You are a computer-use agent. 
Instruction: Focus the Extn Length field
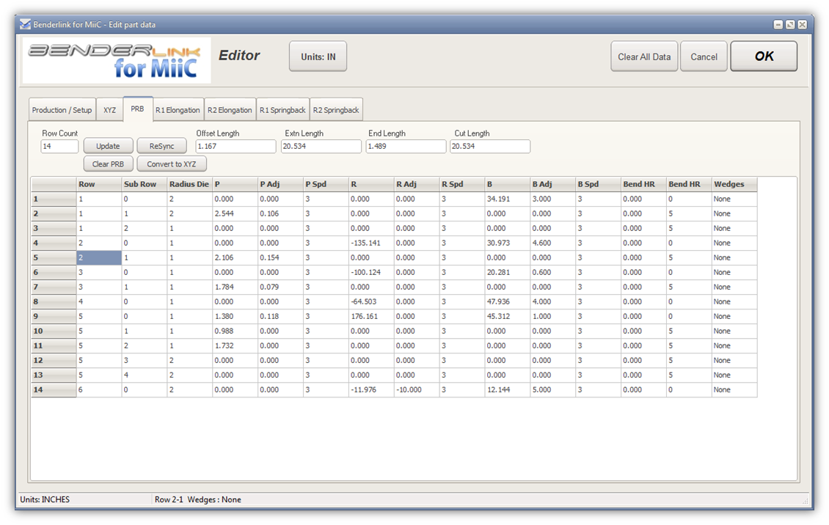coord(321,147)
